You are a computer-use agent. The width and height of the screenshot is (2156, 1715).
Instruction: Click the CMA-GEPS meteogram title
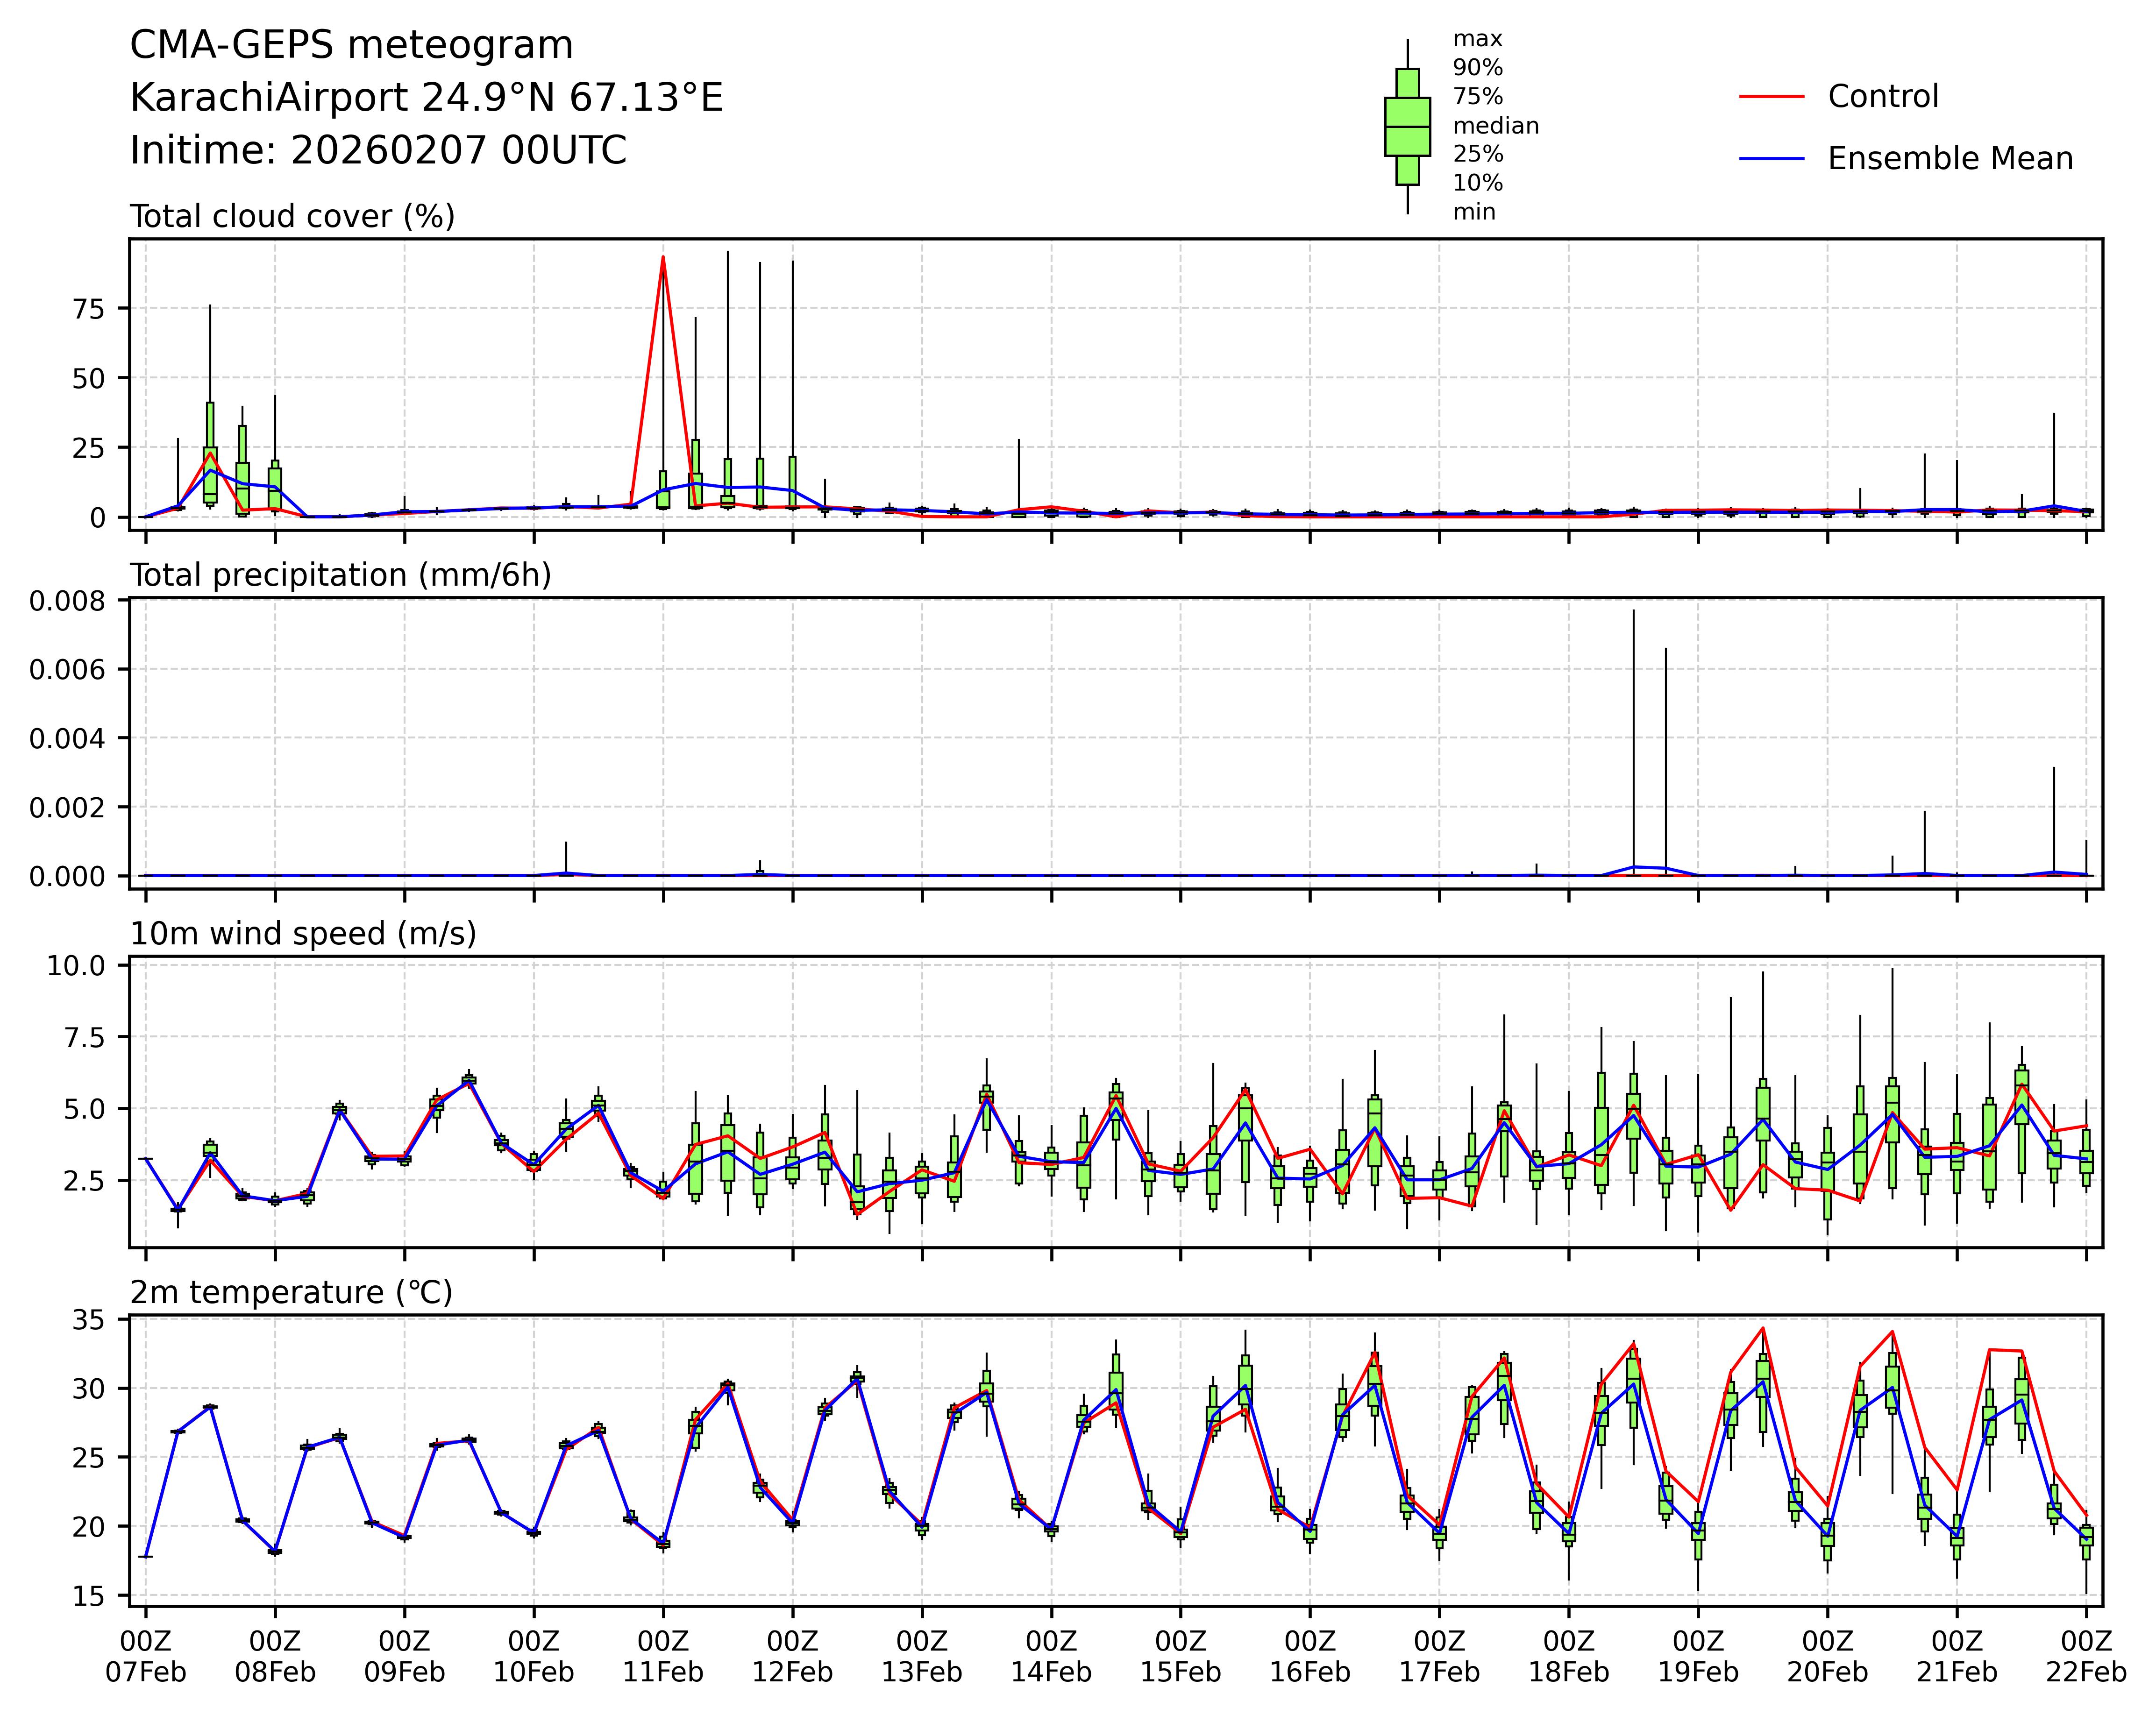click(351, 46)
